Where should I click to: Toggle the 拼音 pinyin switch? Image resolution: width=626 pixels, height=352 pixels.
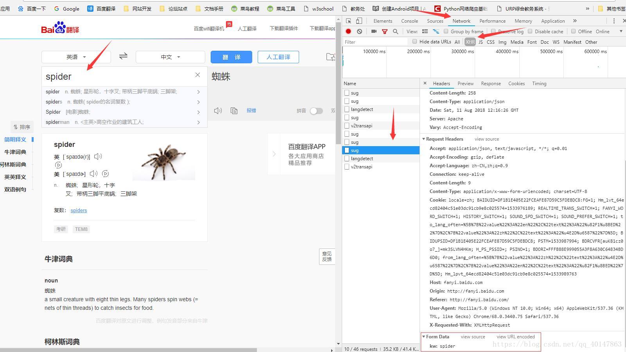(316, 111)
